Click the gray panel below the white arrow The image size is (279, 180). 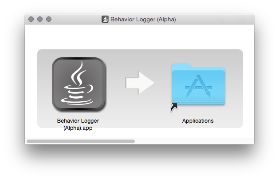click(140, 112)
